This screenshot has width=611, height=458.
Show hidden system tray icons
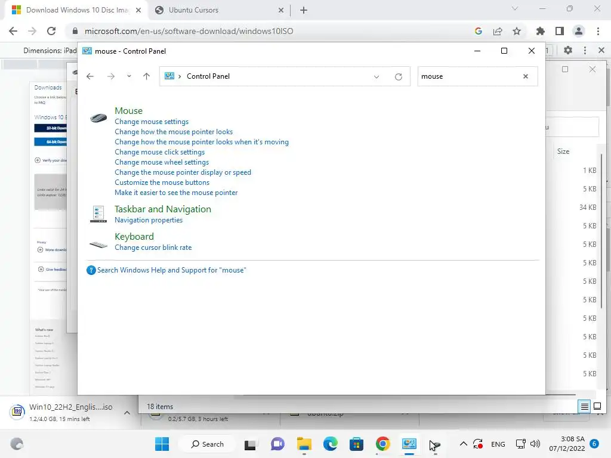[x=463, y=444]
